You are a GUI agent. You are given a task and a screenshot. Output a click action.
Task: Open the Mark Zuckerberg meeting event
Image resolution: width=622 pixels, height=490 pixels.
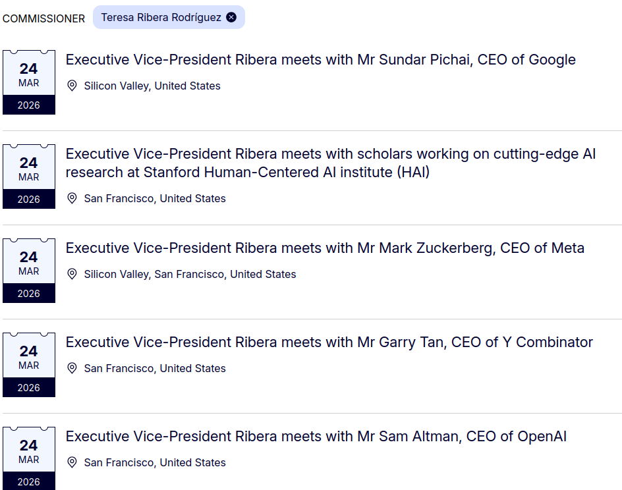(x=325, y=248)
